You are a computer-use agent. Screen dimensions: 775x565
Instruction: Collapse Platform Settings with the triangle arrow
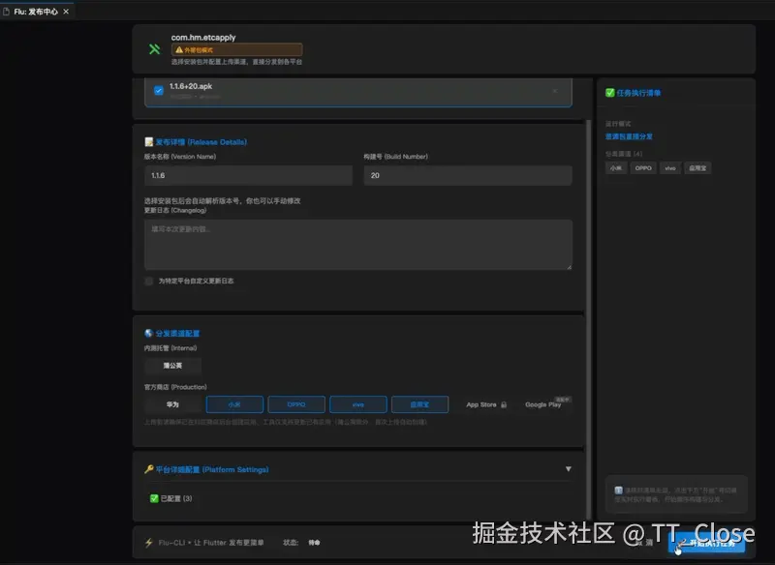tap(569, 469)
